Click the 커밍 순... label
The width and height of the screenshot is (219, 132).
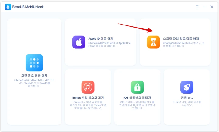187,98
